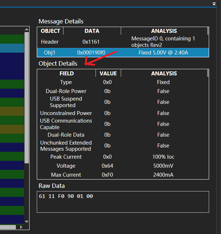This screenshot has width=221, height=234.
Task: Click the 'Raw Data' heading
Action: click(x=52, y=186)
